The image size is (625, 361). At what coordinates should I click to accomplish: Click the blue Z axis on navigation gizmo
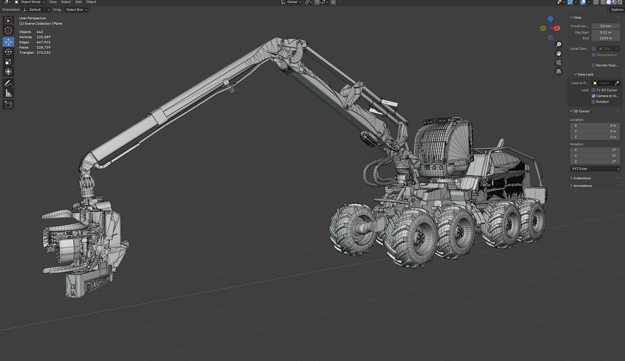[550, 19]
